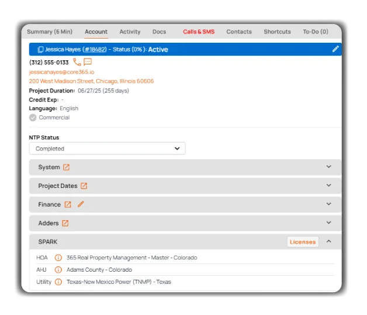Collapse the SPARK section chevron
367x315 pixels.
coord(329,241)
